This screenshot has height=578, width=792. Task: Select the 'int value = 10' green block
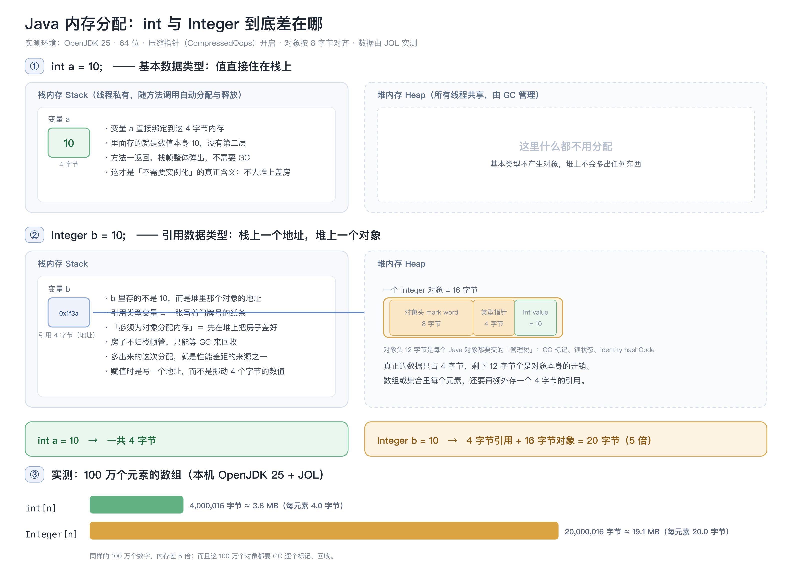[x=535, y=318]
